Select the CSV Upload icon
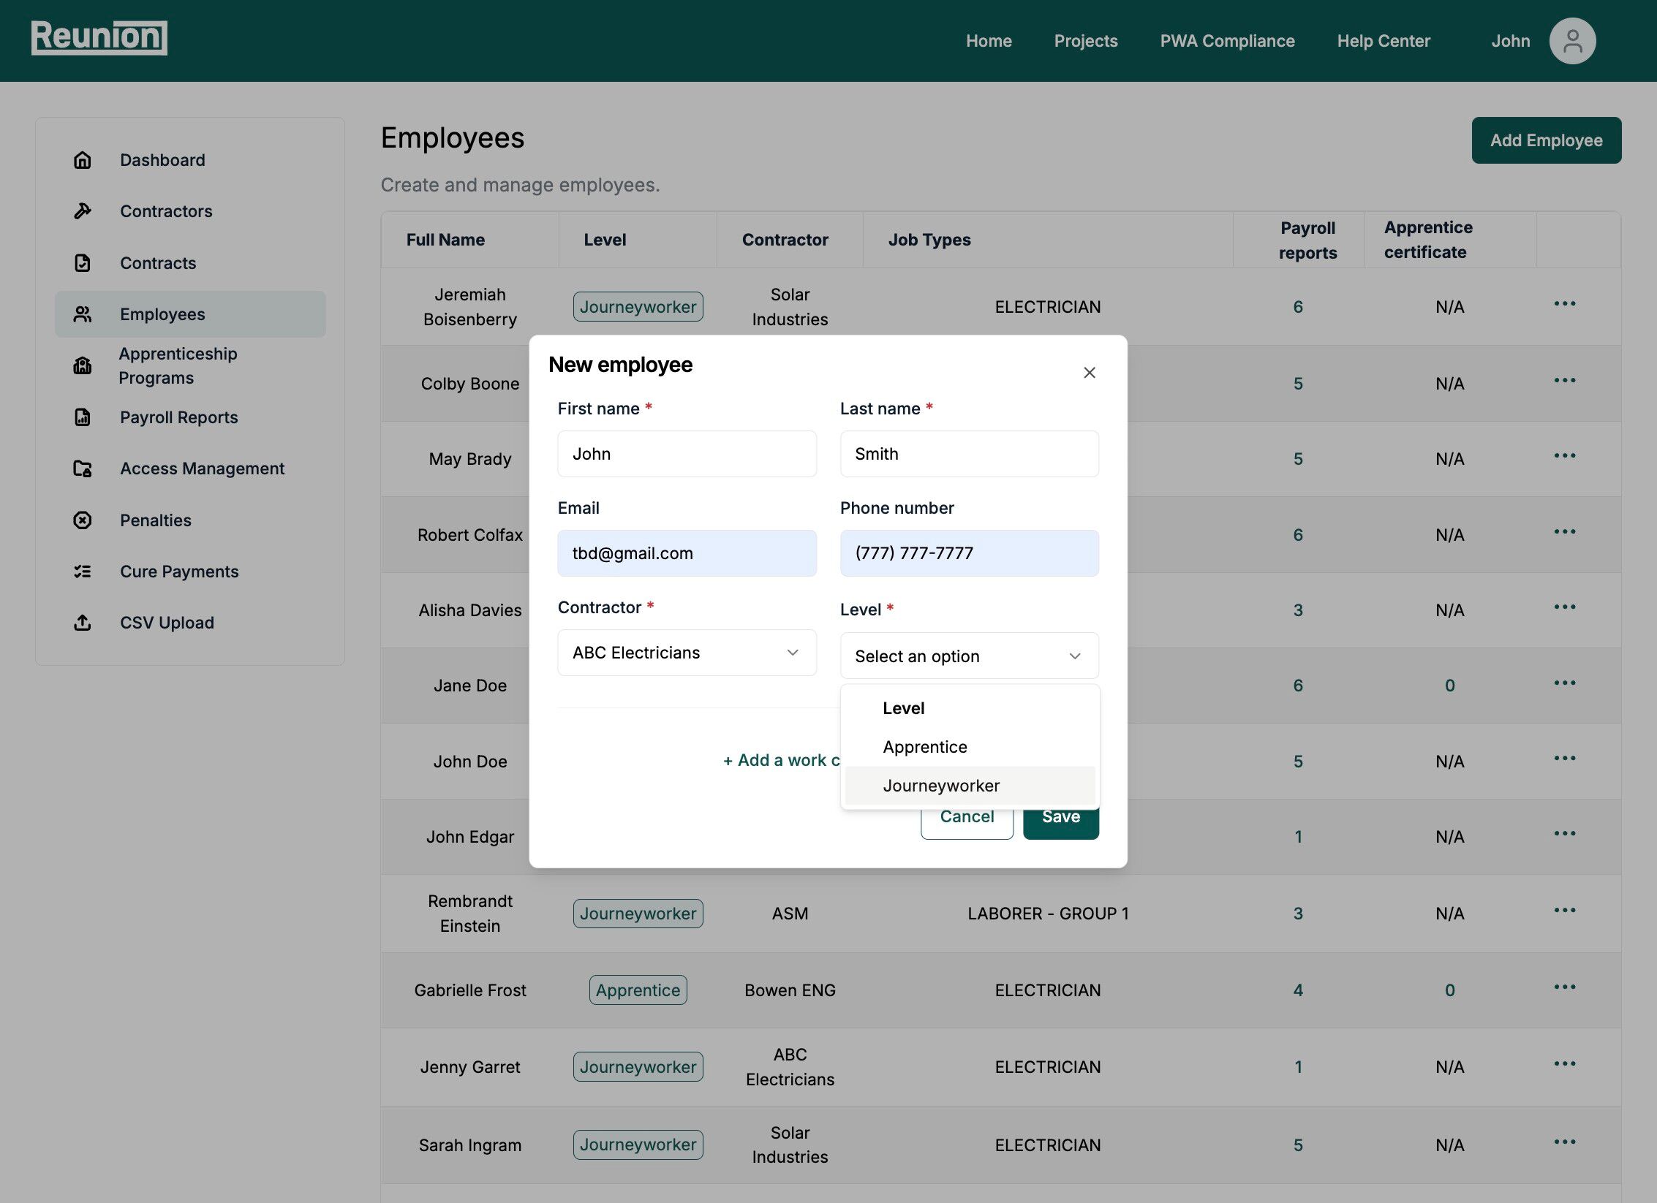The image size is (1657, 1203). pos(81,622)
